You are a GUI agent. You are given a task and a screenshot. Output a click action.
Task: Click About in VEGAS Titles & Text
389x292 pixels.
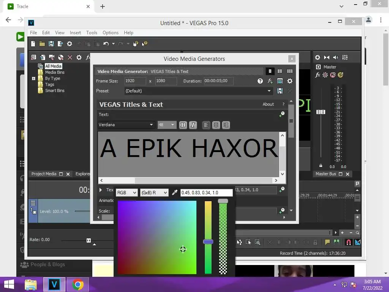tap(268, 104)
